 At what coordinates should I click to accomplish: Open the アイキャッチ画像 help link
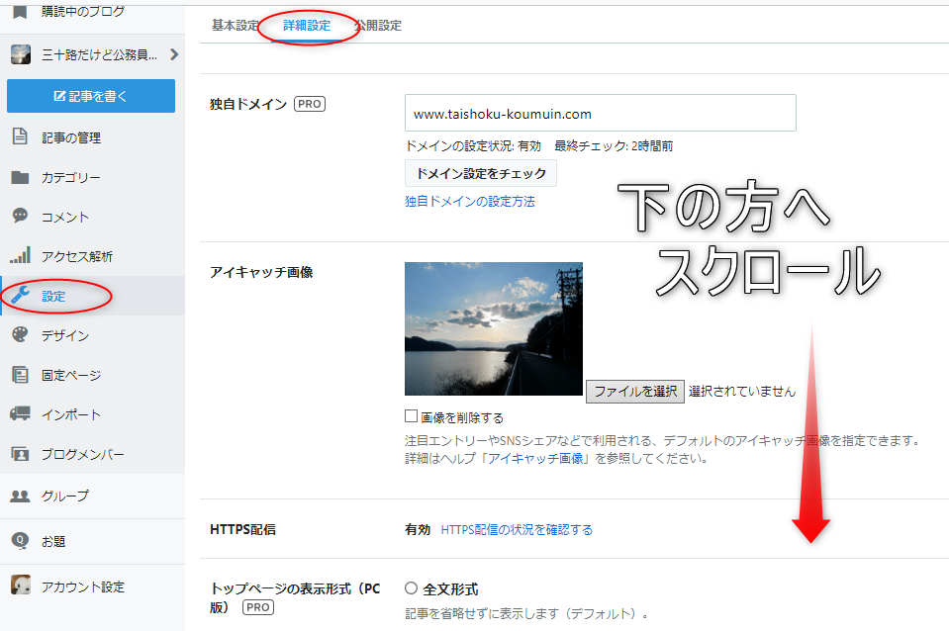click(x=535, y=459)
